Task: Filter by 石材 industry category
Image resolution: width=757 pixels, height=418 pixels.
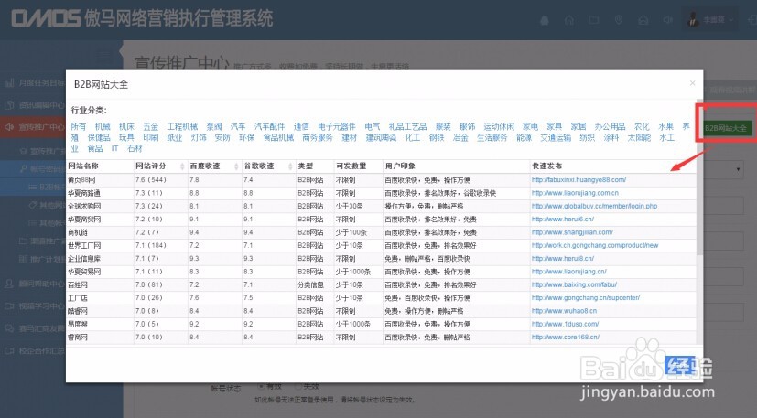Action: (x=135, y=149)
